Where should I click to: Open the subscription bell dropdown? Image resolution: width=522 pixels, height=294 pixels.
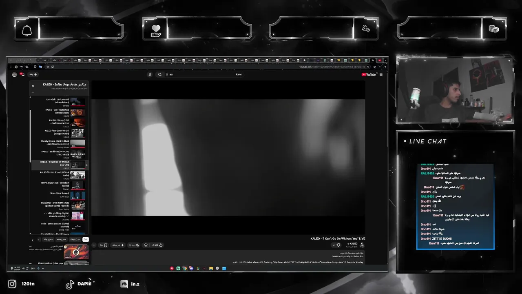[336, 245]
